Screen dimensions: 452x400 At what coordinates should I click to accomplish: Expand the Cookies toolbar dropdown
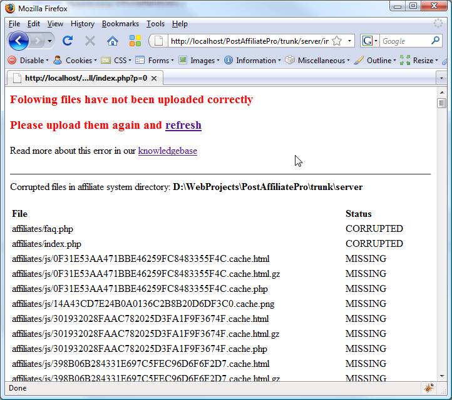point(95,61)
